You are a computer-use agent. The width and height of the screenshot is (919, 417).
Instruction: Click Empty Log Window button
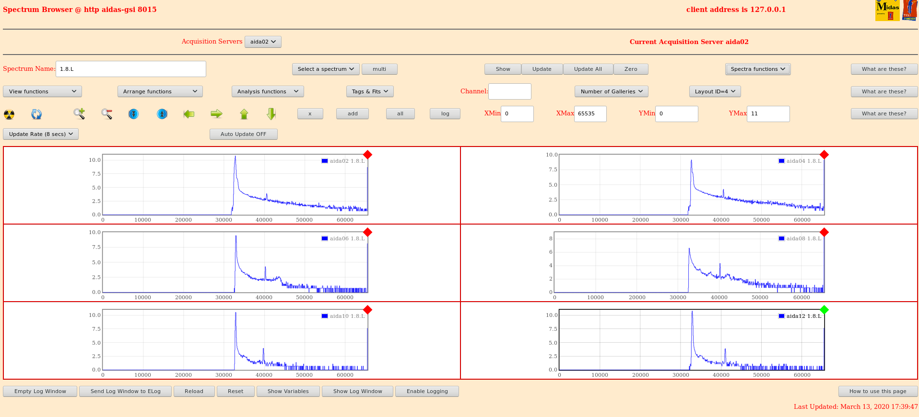(x=40, y=392)
